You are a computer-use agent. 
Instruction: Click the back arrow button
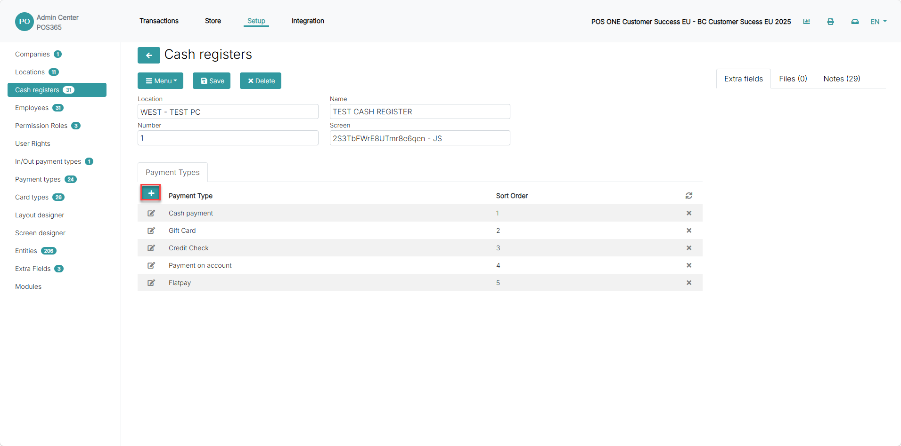148,55
